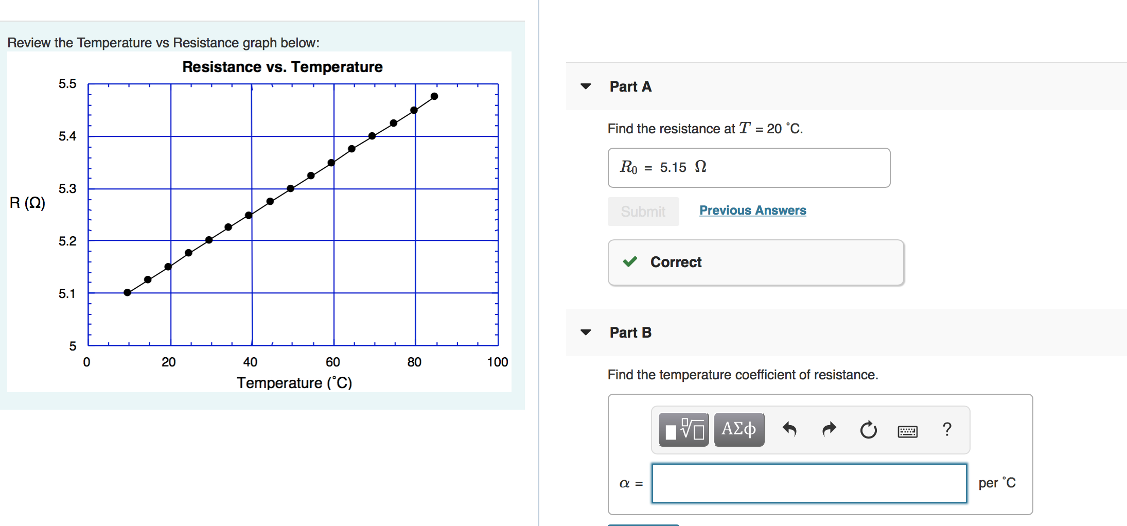Click the green checkmark beside Correct
The image size is (1127, 526).
629,262
